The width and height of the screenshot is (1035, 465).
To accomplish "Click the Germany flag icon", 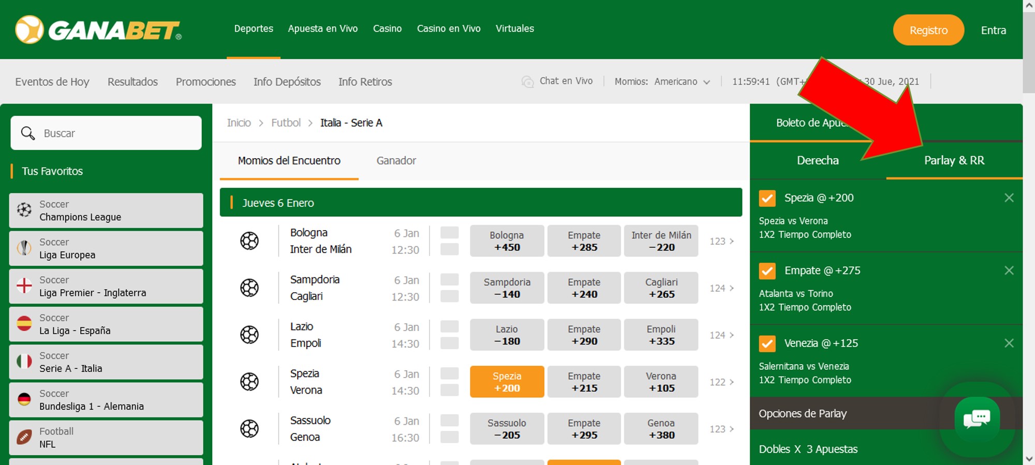I will [24, 399].
